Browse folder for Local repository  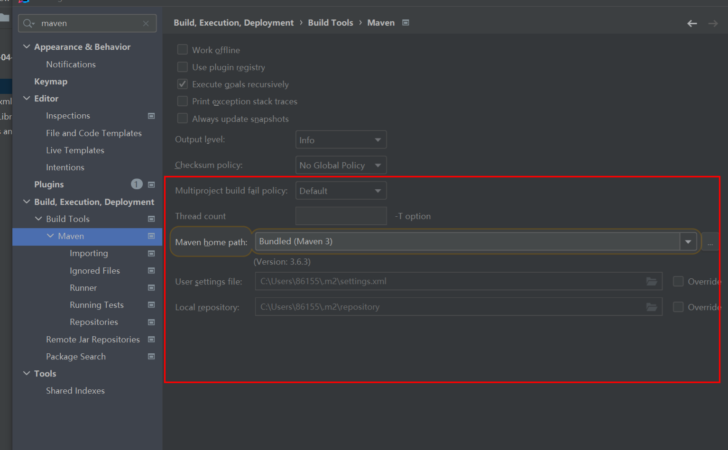point(652,307)
